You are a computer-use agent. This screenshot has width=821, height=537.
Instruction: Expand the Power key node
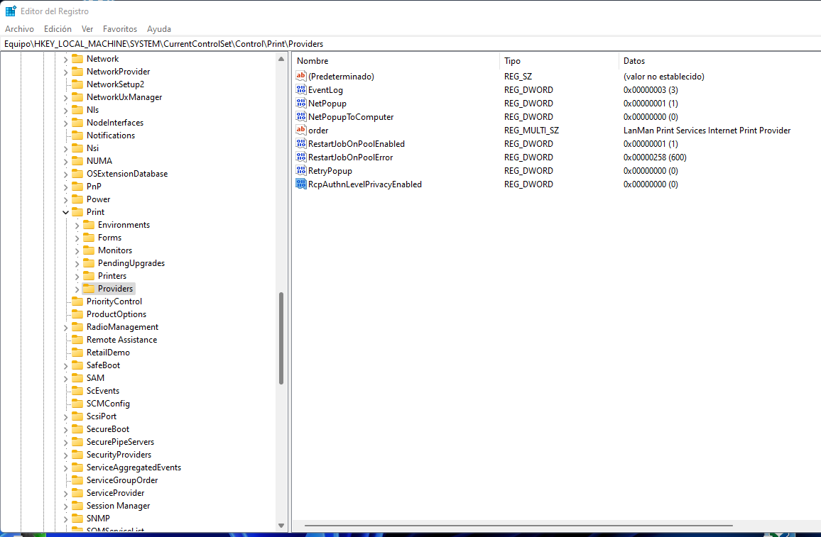click(x=66, y=199)
